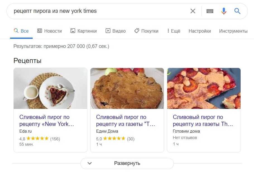Screen dimensions: 254x173
Task: Open the Настройки menu
Action: [200, 31]
